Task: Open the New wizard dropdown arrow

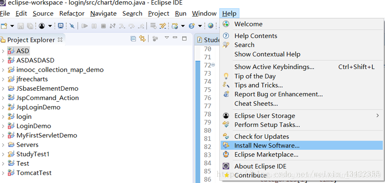Action: pyautogui.click(x=12, y=26)
